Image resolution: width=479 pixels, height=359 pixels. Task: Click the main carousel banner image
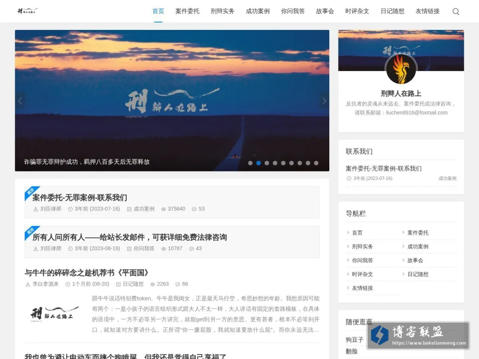[x=172, y=101]
